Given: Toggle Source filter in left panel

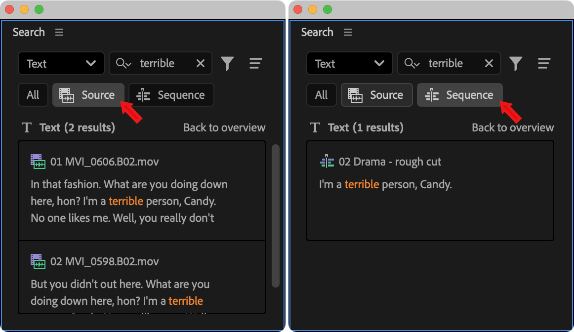Looking at the screenshot, I should (x=88, y=95).
